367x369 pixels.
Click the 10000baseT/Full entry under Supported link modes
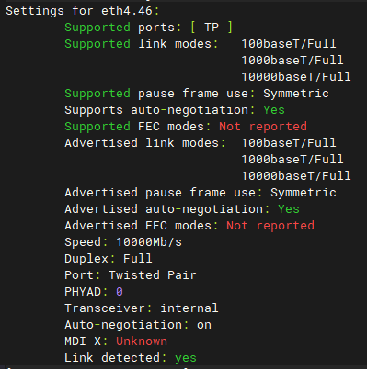[296, 77]
